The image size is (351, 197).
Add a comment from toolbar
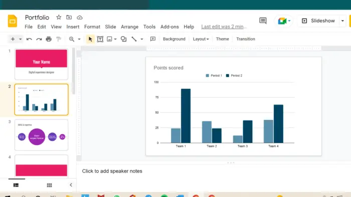[x=152, y=39]
